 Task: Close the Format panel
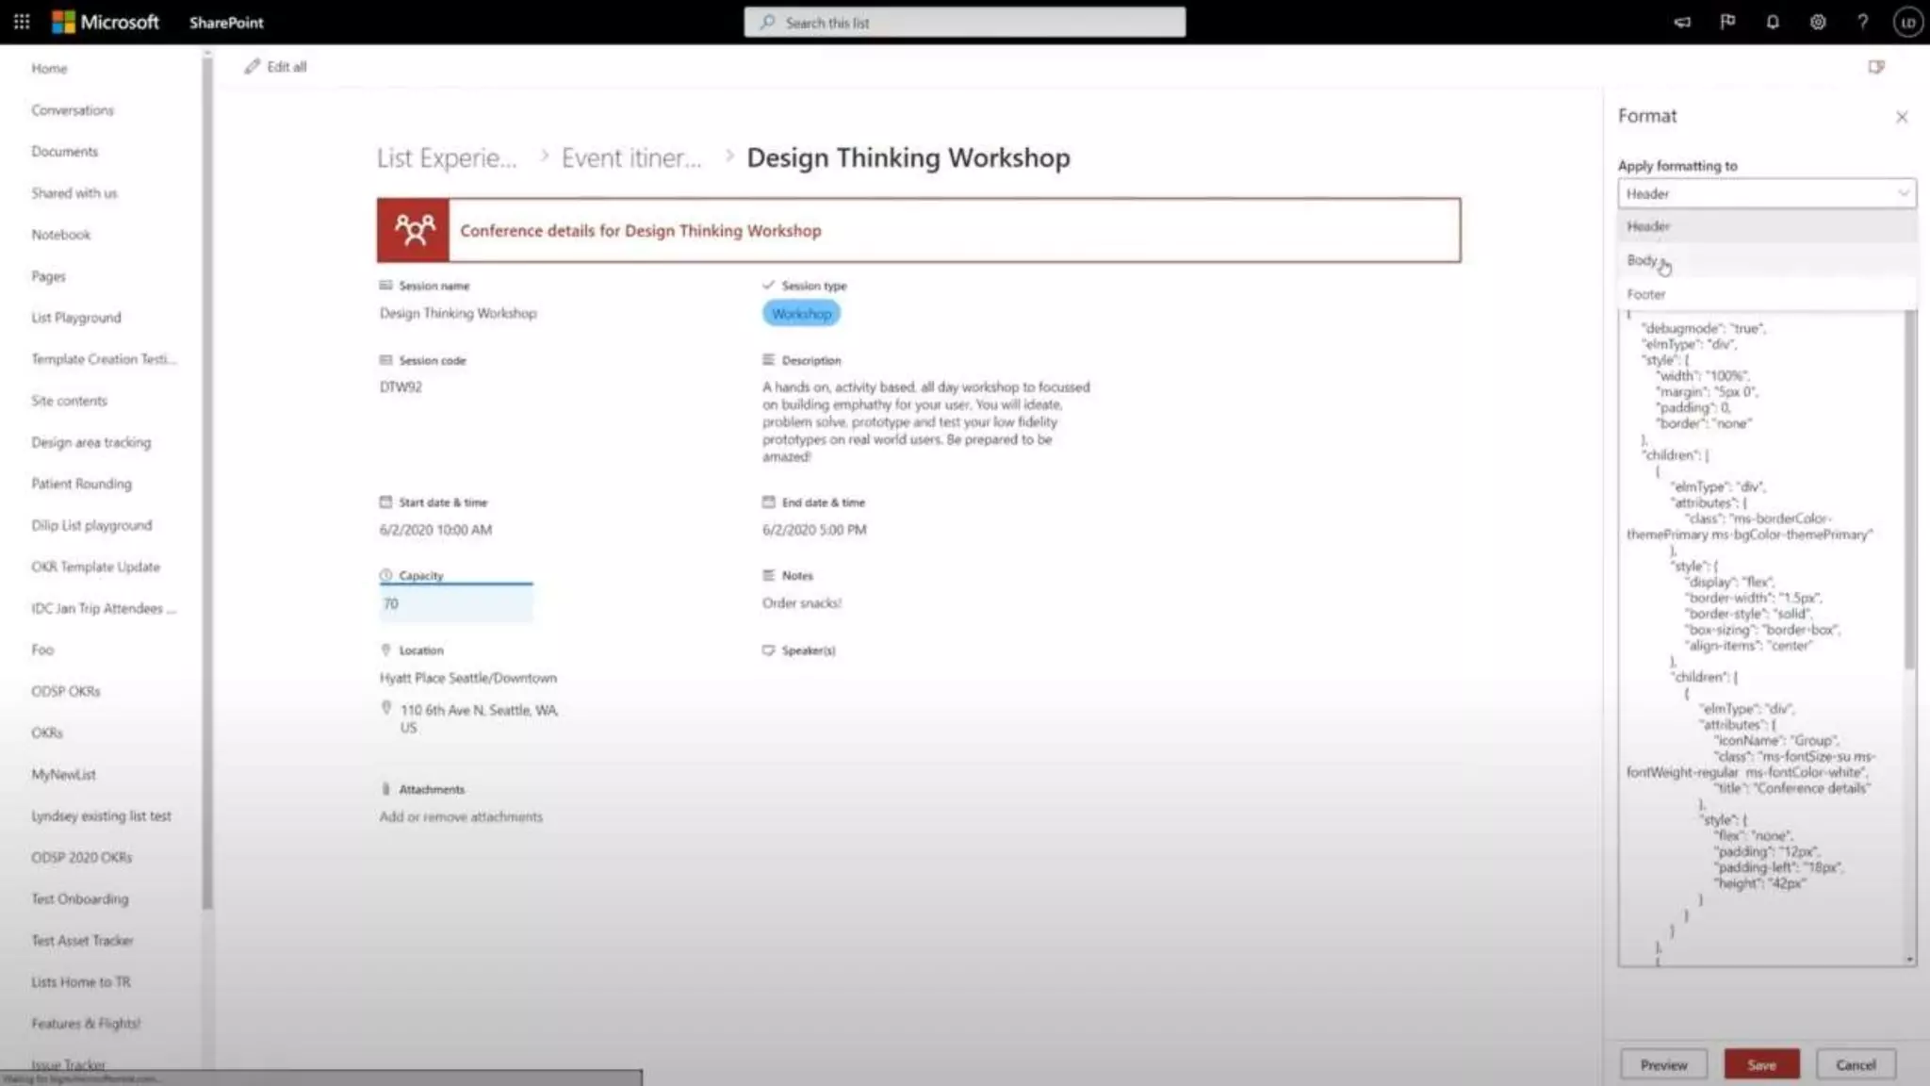[x=1902, y=117]
